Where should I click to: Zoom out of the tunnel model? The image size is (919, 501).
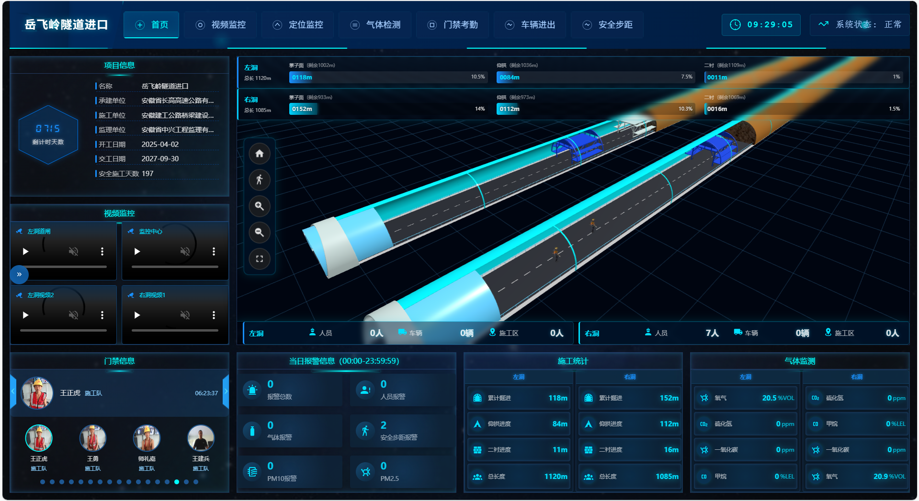[x=259, y=233]
